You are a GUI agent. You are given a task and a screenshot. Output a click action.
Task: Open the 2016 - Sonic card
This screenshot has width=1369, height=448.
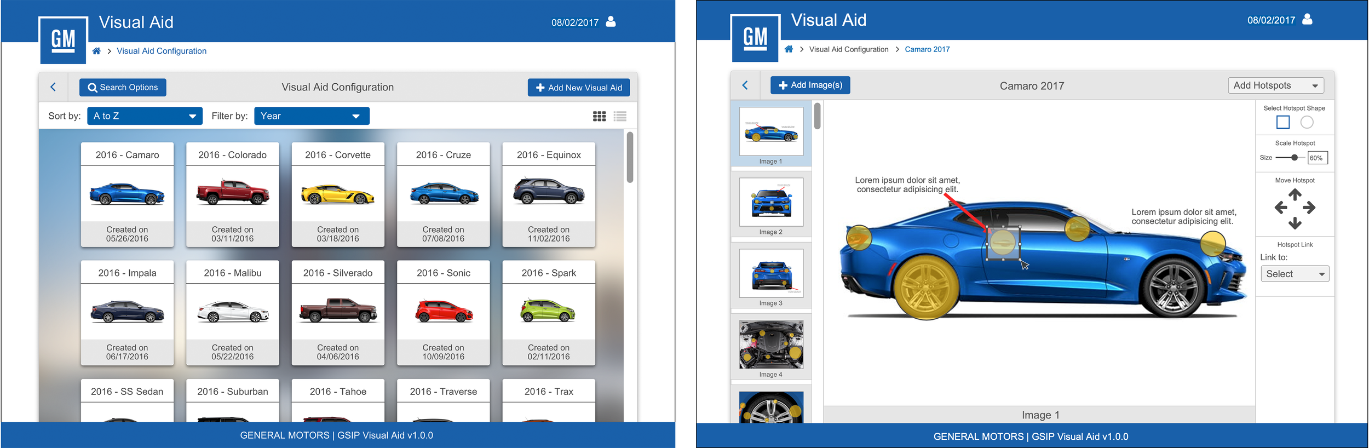[x=443, y=313]
